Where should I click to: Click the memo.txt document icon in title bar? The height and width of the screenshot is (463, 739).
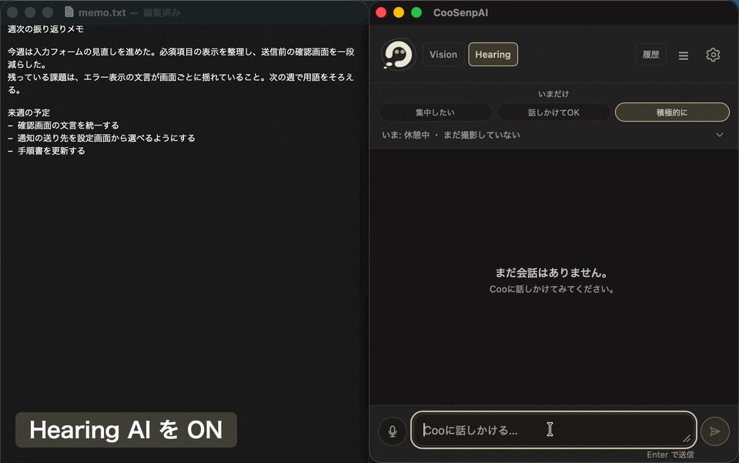coord(69,12)
